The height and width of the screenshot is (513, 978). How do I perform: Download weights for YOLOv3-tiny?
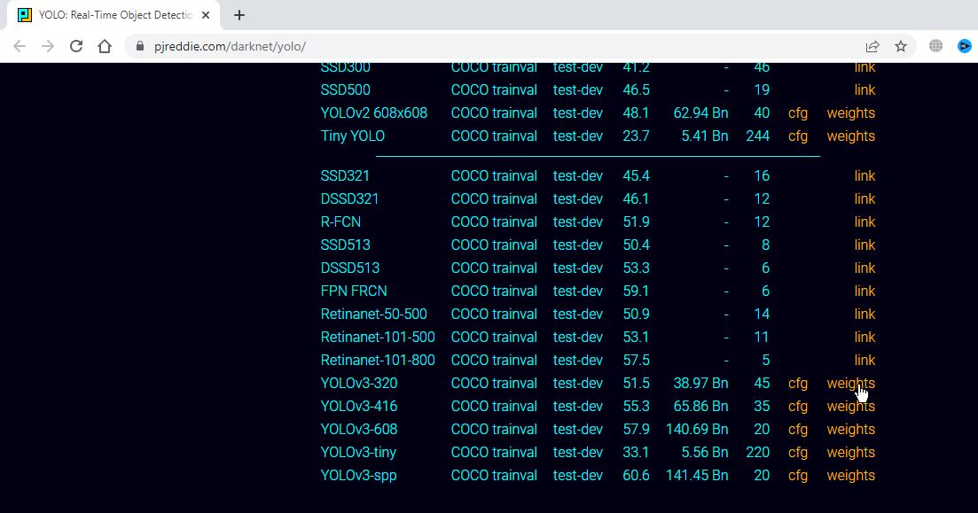(850, 453)
